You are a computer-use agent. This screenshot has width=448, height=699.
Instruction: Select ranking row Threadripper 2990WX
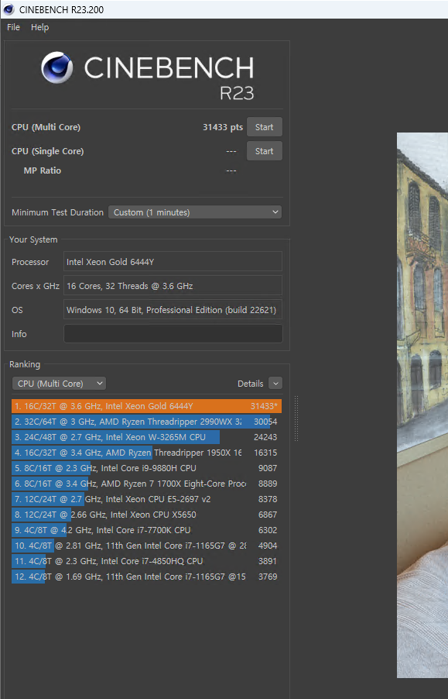(x=146, y=422)
